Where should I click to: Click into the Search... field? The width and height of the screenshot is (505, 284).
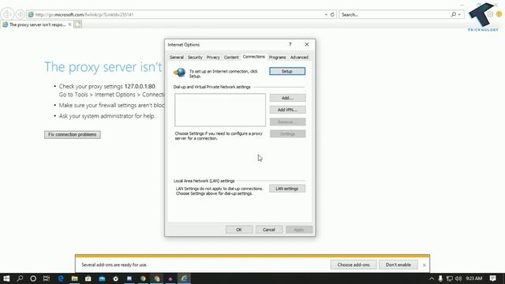tap(395, 14)
